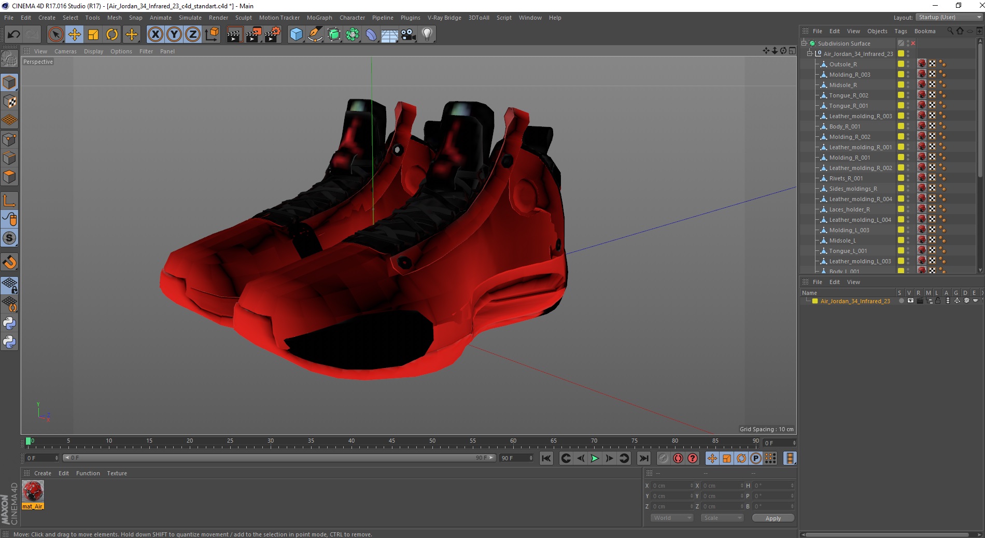Viewport: 985px width, 538px height.
Task: Toggle layer Air_Jordan_34_Infrared_23 view icon
Action: click(x=910, y=301)
